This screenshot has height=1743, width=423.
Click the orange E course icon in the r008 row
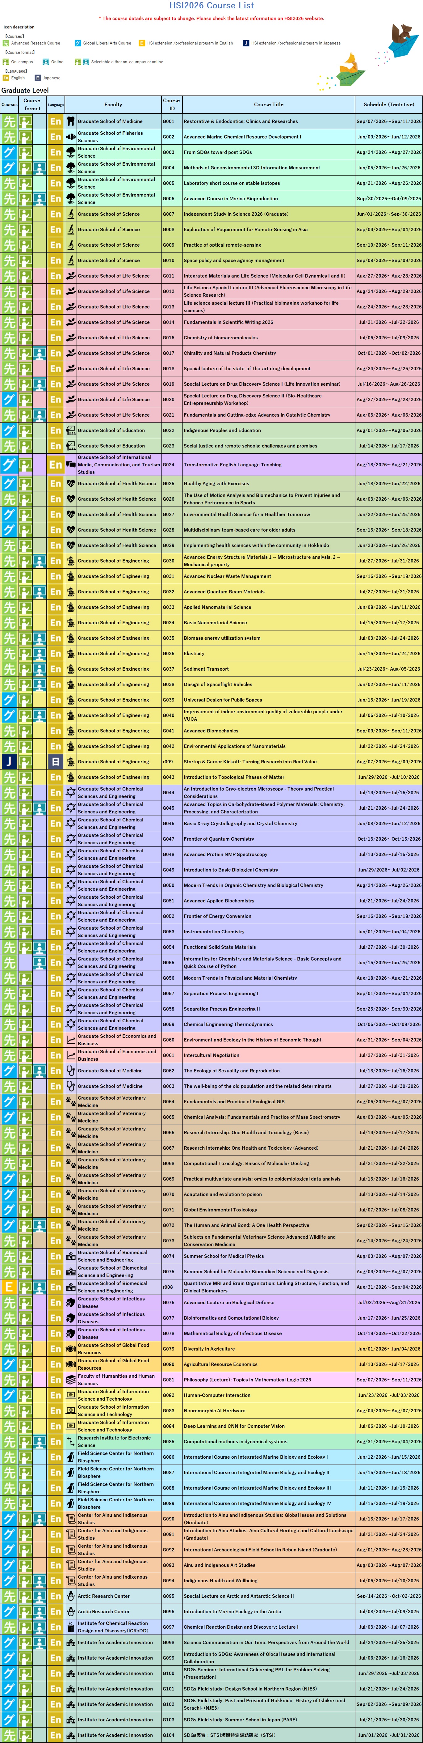pos(10,1287)
